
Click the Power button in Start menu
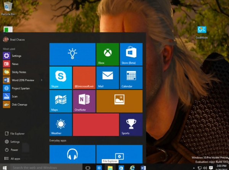(14, 150)
